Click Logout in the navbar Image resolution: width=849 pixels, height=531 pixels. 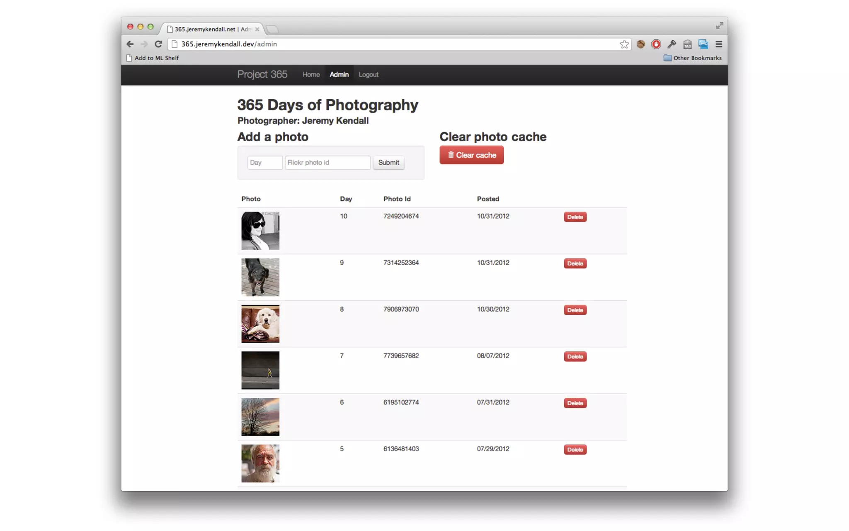pyautogui.click(x=368, y=75)
